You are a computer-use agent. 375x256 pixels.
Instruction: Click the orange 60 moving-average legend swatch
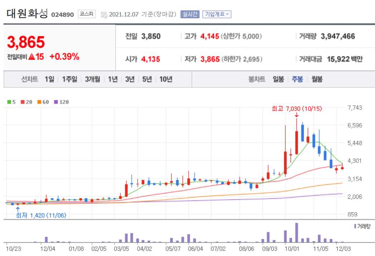pos(39,102)
